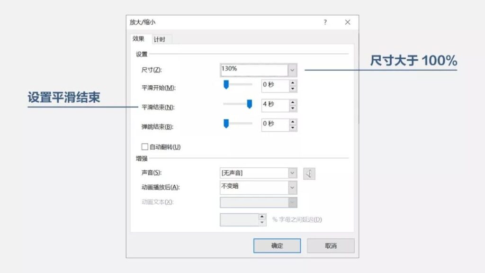
Task: Enable the 自动翻转 checkbox
Action: point(144,147)
